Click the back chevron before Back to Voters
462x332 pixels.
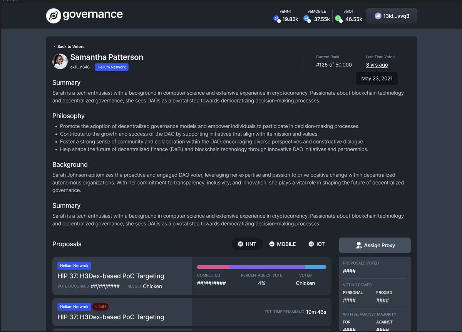tap(55, 47)
